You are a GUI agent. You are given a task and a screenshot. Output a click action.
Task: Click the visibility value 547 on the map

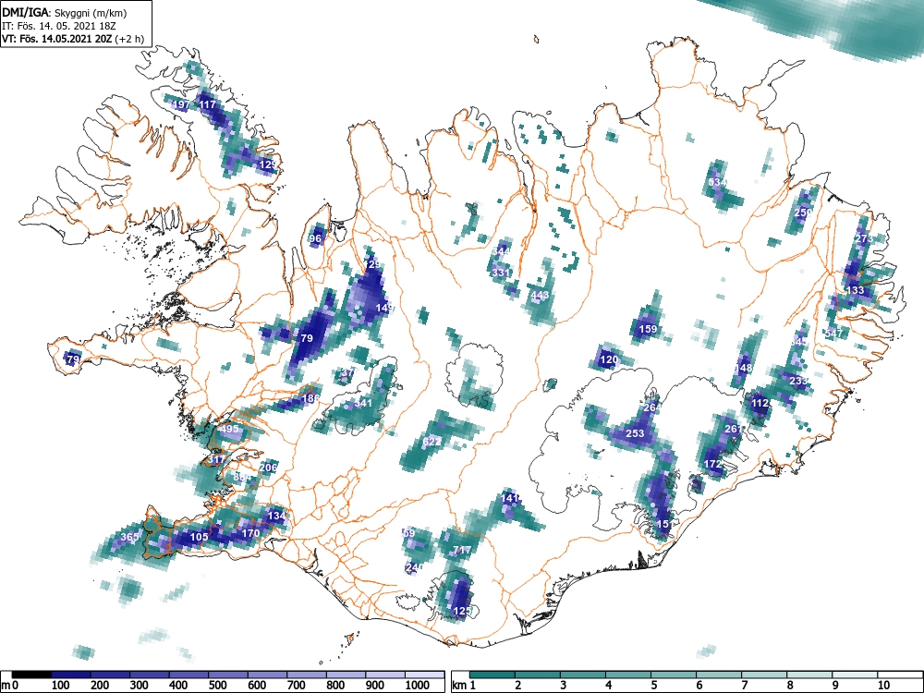tap(833, 334)
